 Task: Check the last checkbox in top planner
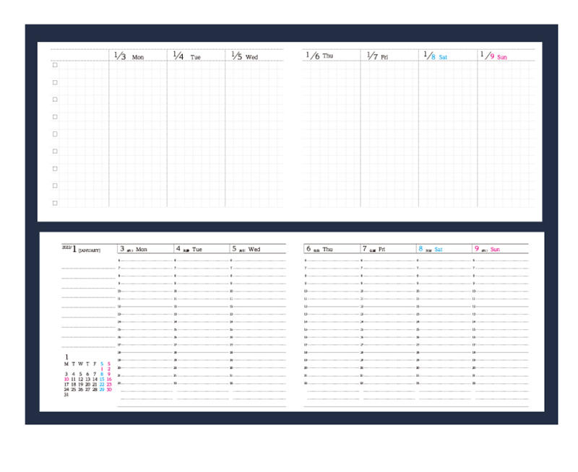55,204
